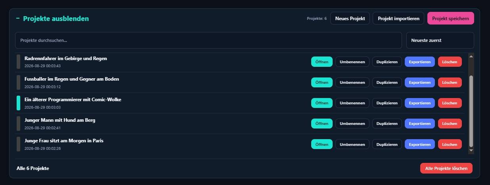This screenshot has height=185, width=490.
Task: Open the Neueste zuerst sort dropdown
Action: coord(440,40)
